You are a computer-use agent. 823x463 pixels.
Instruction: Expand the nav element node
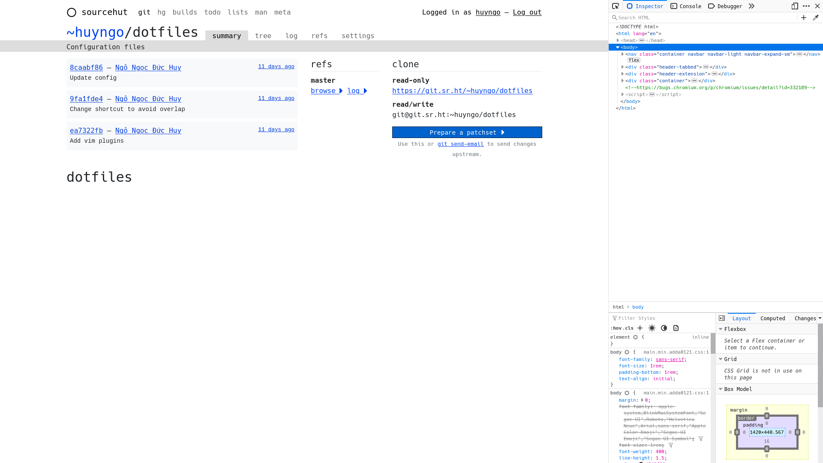622,54
